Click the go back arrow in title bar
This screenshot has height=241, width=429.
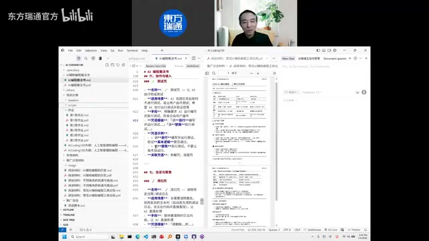(162, 51)
